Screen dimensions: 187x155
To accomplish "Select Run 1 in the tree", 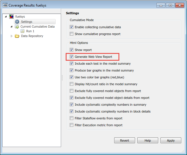I will click(x=30, y=31).
